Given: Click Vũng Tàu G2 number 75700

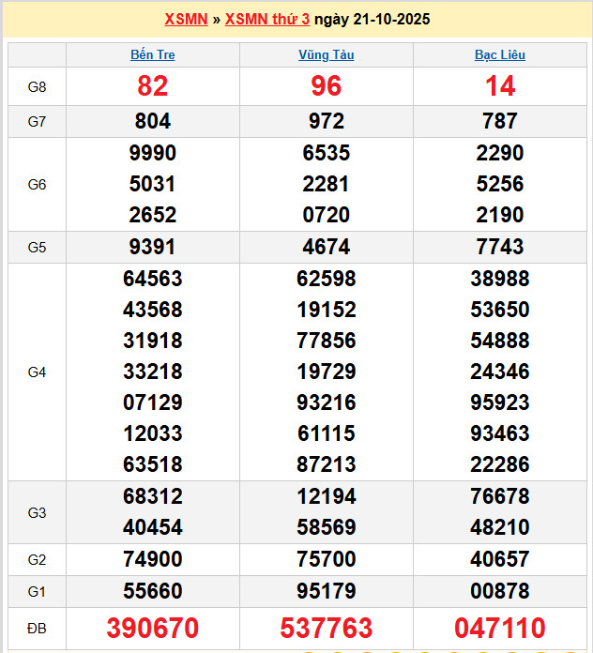Looking at the screenshot, I should point(327,559).
